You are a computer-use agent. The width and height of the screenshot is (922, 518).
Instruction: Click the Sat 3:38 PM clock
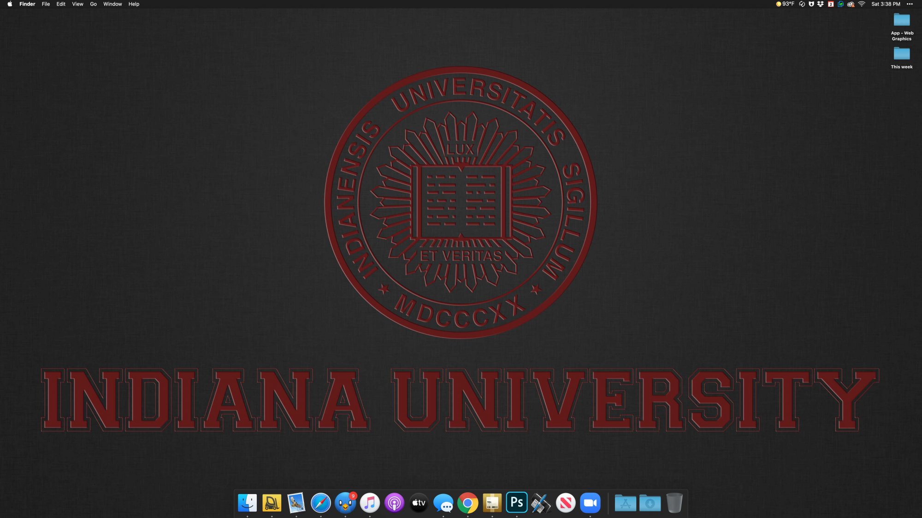click(886, 4)
